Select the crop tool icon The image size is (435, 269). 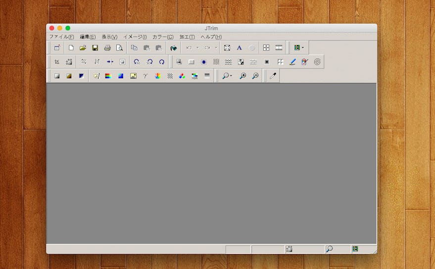tap(57, 62)
